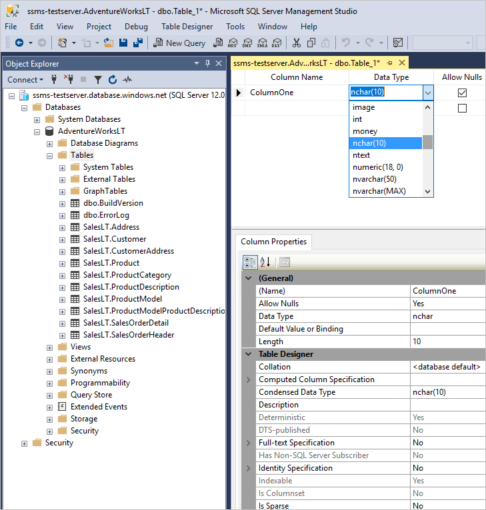Viewport: 486px width, 510px height.
Task: Switch to Categorized property view icon
Action: point(250,262)
